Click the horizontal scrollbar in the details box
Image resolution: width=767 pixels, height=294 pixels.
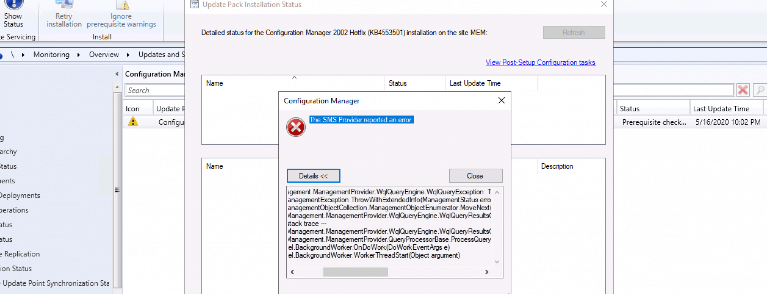(x=356, y=272)
